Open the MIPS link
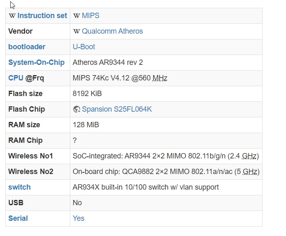This screenshot has width=286, height=236. tap(91, 16)
